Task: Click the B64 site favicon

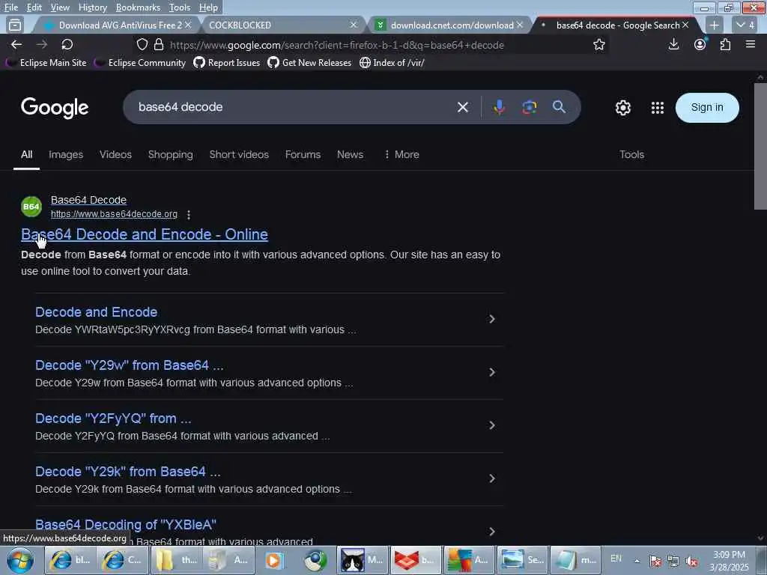Action: tap(31, 207)
